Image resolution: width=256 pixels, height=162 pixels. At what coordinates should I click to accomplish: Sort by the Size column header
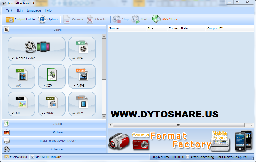(x=157, y=28)
